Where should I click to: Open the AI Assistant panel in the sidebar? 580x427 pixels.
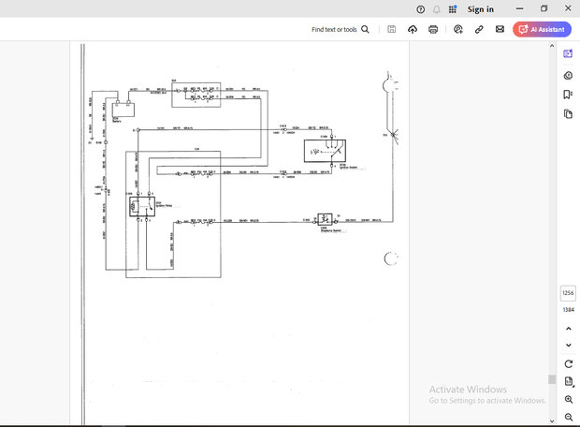click(x=568, y=53)
